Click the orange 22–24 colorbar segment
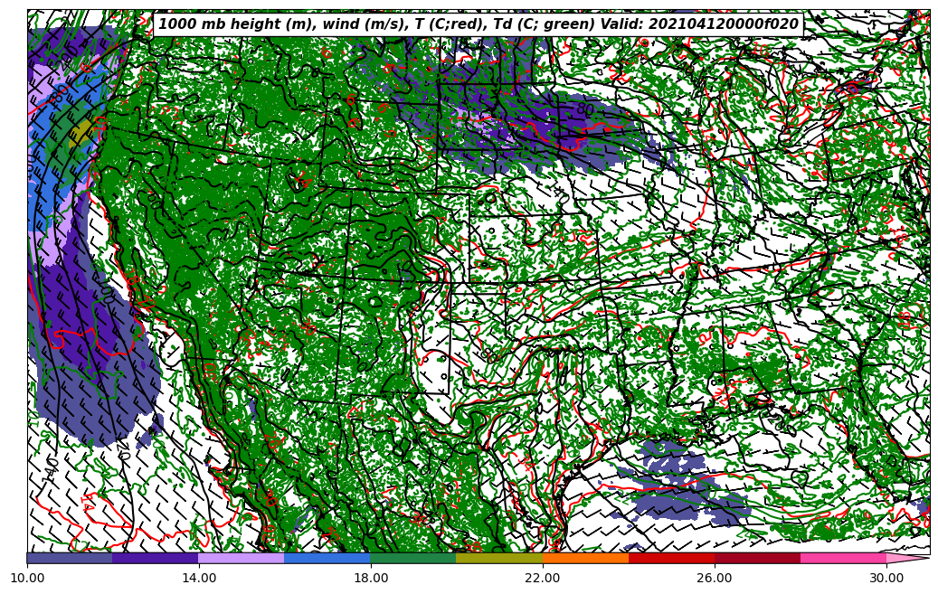The width and height of the screenshot is (938, 594). 585,558
